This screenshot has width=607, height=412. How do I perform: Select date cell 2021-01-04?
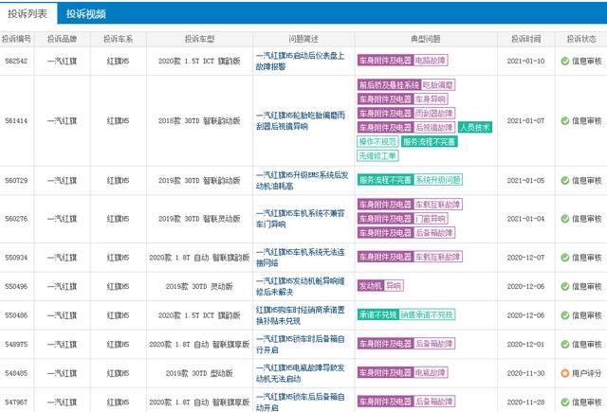pos(525,219)
